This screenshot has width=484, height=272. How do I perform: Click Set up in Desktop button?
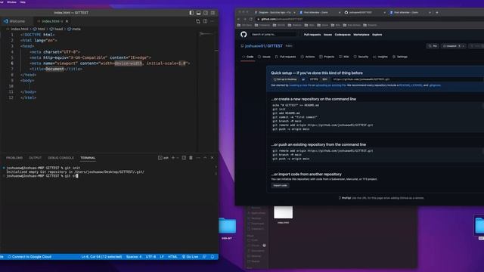[285, 79]
